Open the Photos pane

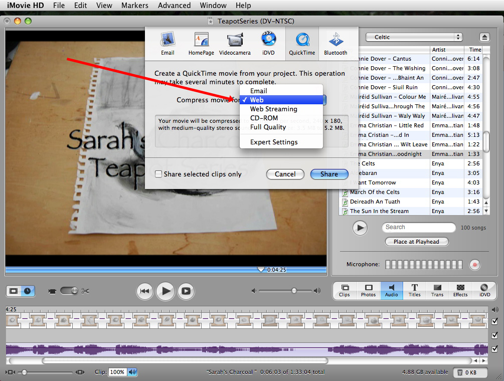(369, 290)
